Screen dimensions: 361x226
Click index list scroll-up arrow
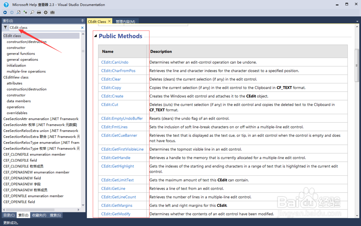[x=83, y=34]
